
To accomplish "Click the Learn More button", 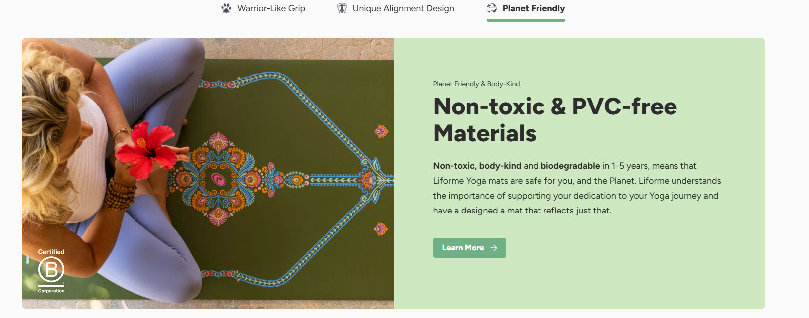I will pos(469,248).
